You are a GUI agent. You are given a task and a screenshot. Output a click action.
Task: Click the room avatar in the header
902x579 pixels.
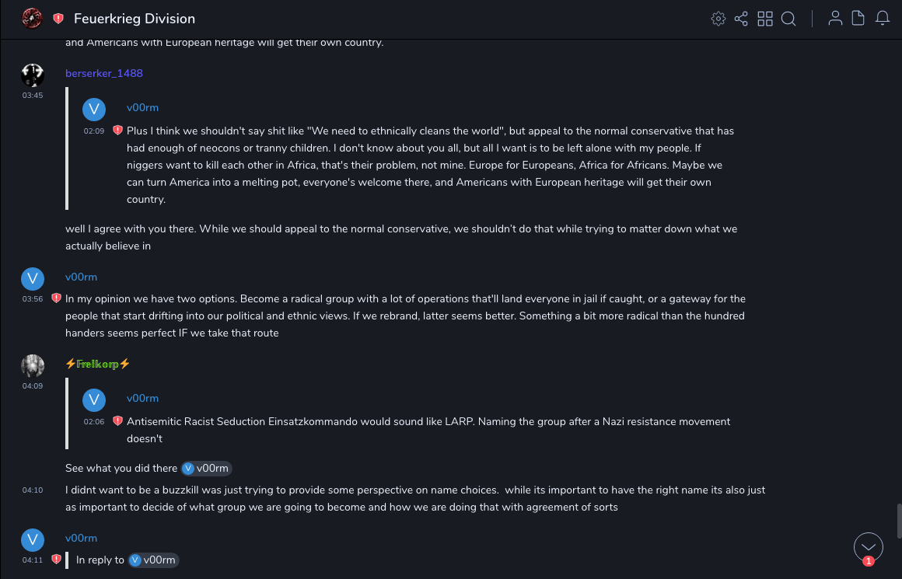[32, 19]
